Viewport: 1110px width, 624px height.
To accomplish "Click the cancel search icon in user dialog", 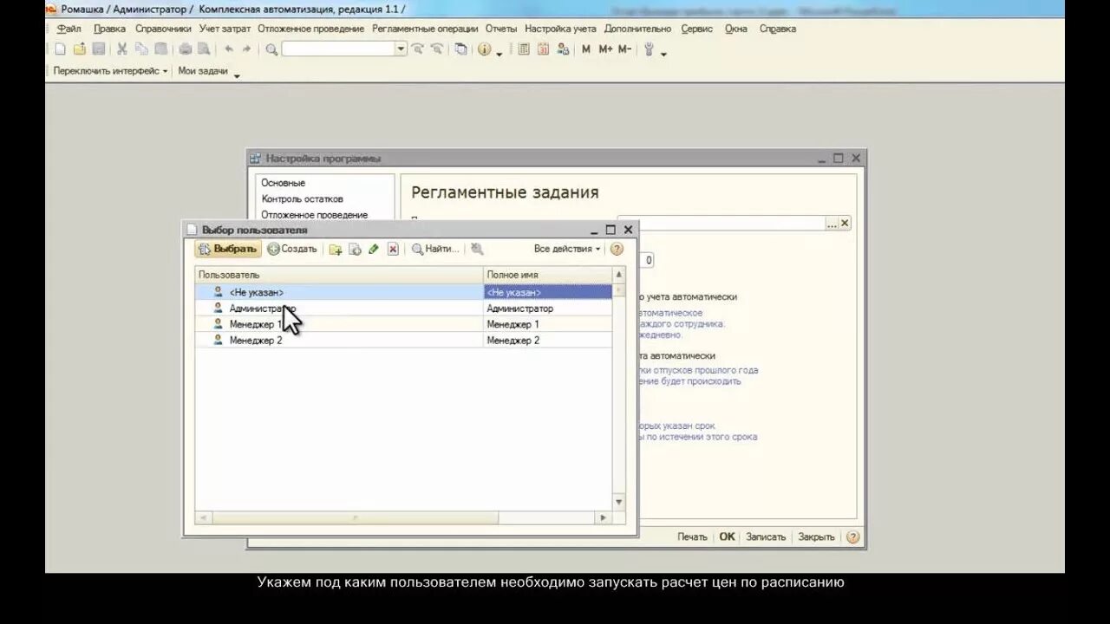I will coord(477,249).
